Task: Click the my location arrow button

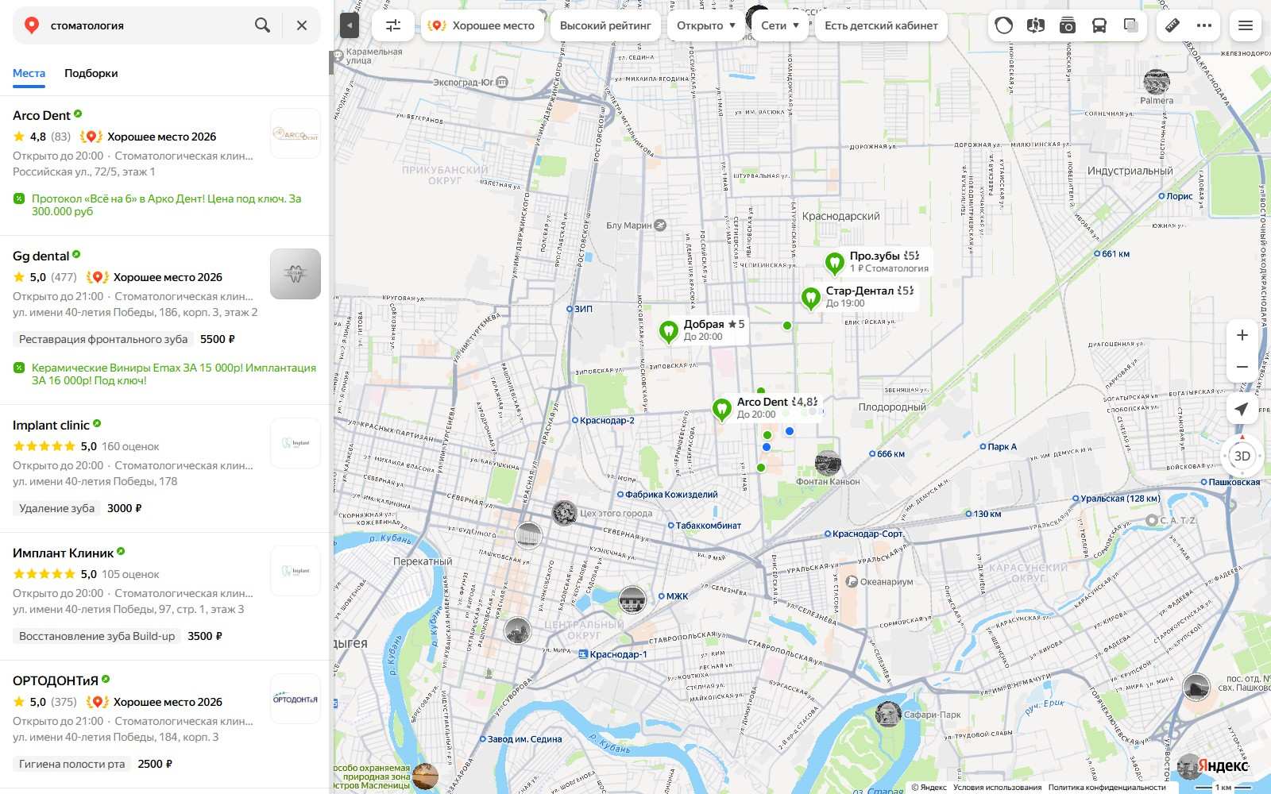Action: click(1242, 409)
